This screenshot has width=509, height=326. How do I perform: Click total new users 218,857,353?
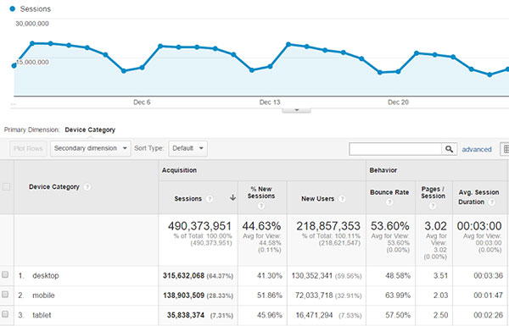328,226
